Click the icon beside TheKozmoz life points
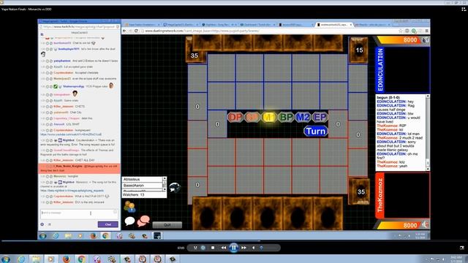This screenshot has width=468, height=263. 425,225
